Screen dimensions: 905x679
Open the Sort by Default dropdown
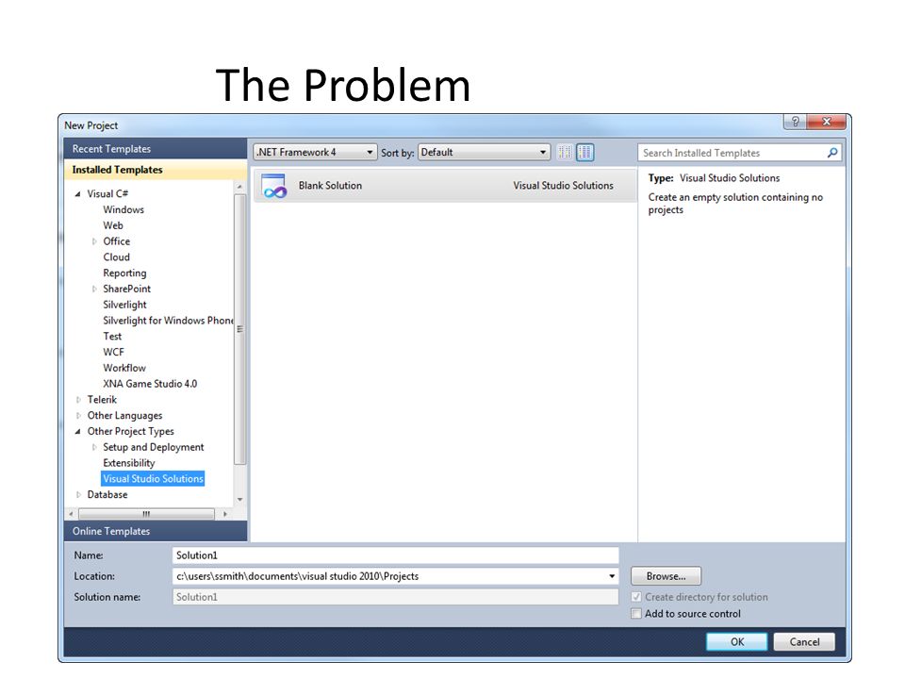[484, 153]
